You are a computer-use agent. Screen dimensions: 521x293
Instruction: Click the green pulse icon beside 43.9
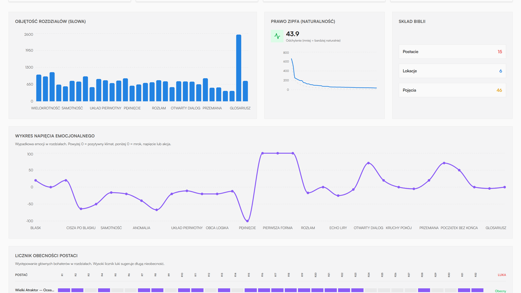click(277, 36)
